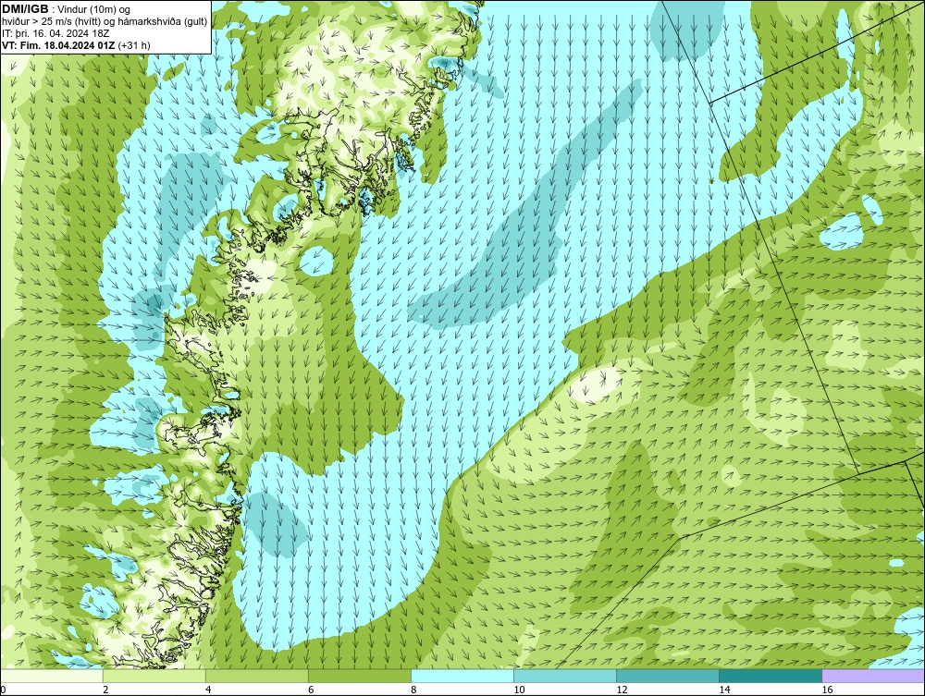Click the pale green 2–4 m/s legend swatch
The image size is (925, 696).
point(154,676)
